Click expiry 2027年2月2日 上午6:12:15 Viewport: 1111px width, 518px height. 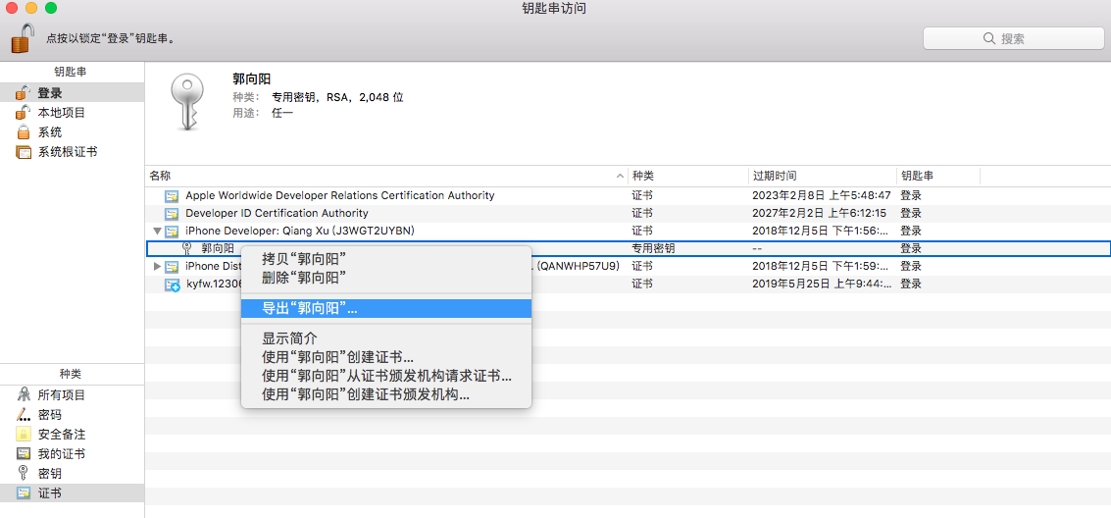(x=819, y=213)
